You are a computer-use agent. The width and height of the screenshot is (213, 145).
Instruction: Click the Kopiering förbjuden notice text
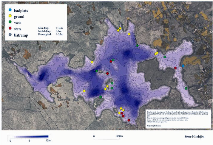tap(155, 126)
